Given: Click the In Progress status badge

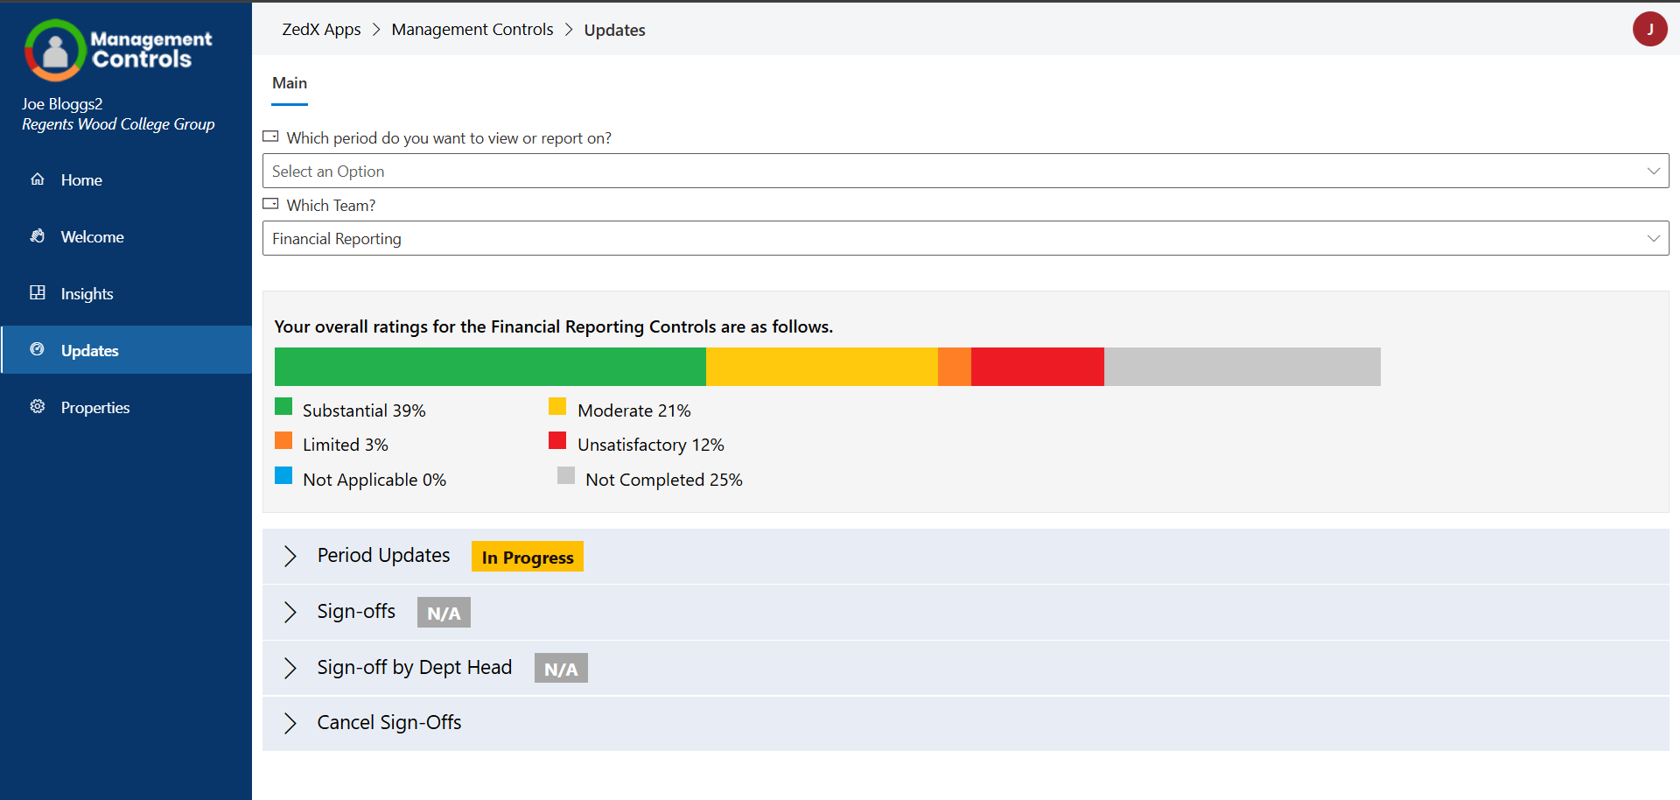Looking at the screenshot, I should (528, 557).
